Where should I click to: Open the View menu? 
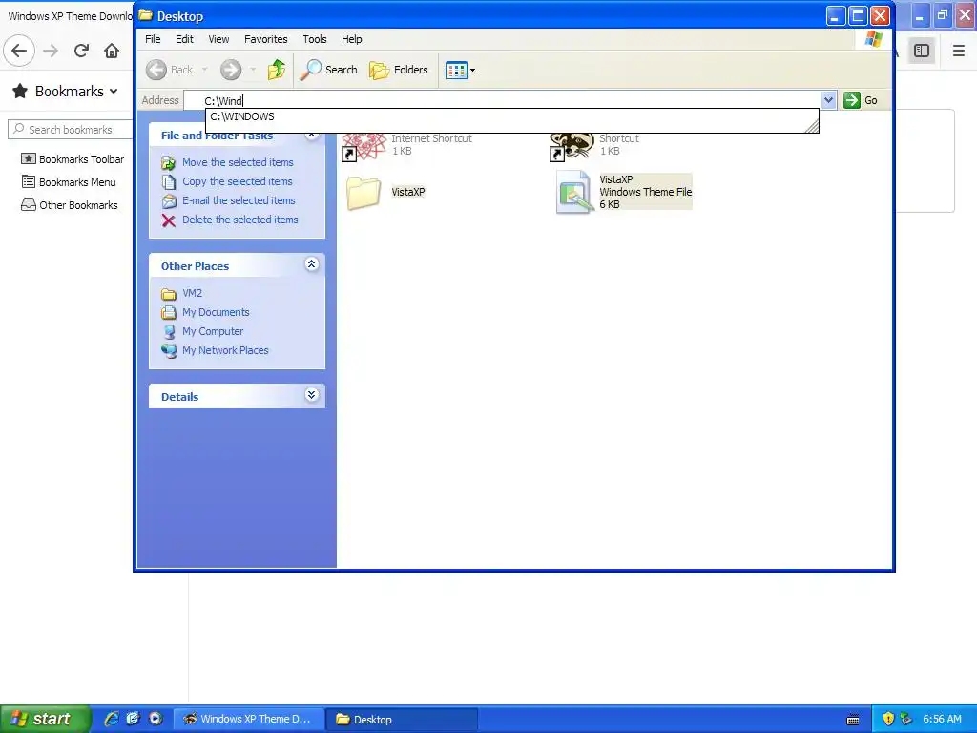click(218, 39)
